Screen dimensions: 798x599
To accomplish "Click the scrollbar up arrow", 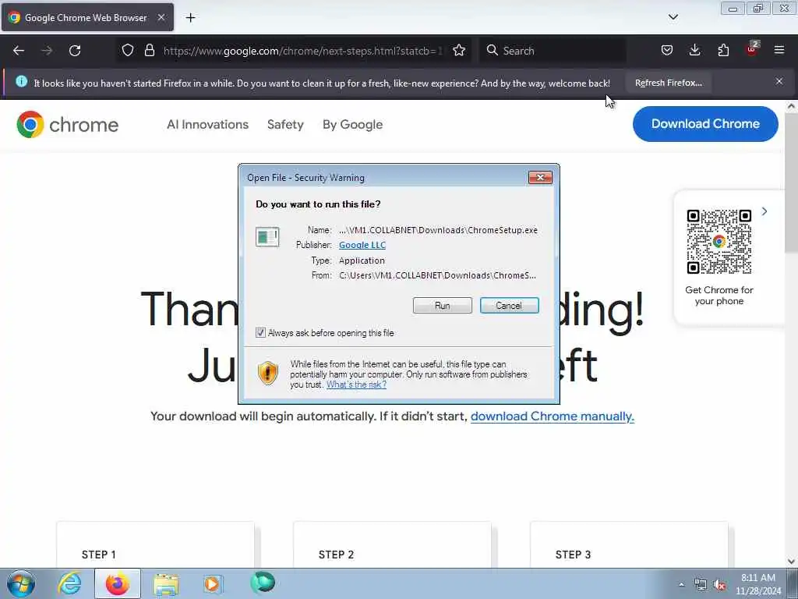I will point(791,106).
